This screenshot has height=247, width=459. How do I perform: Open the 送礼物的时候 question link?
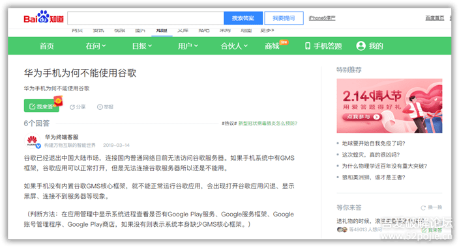(x=381, y=221)
